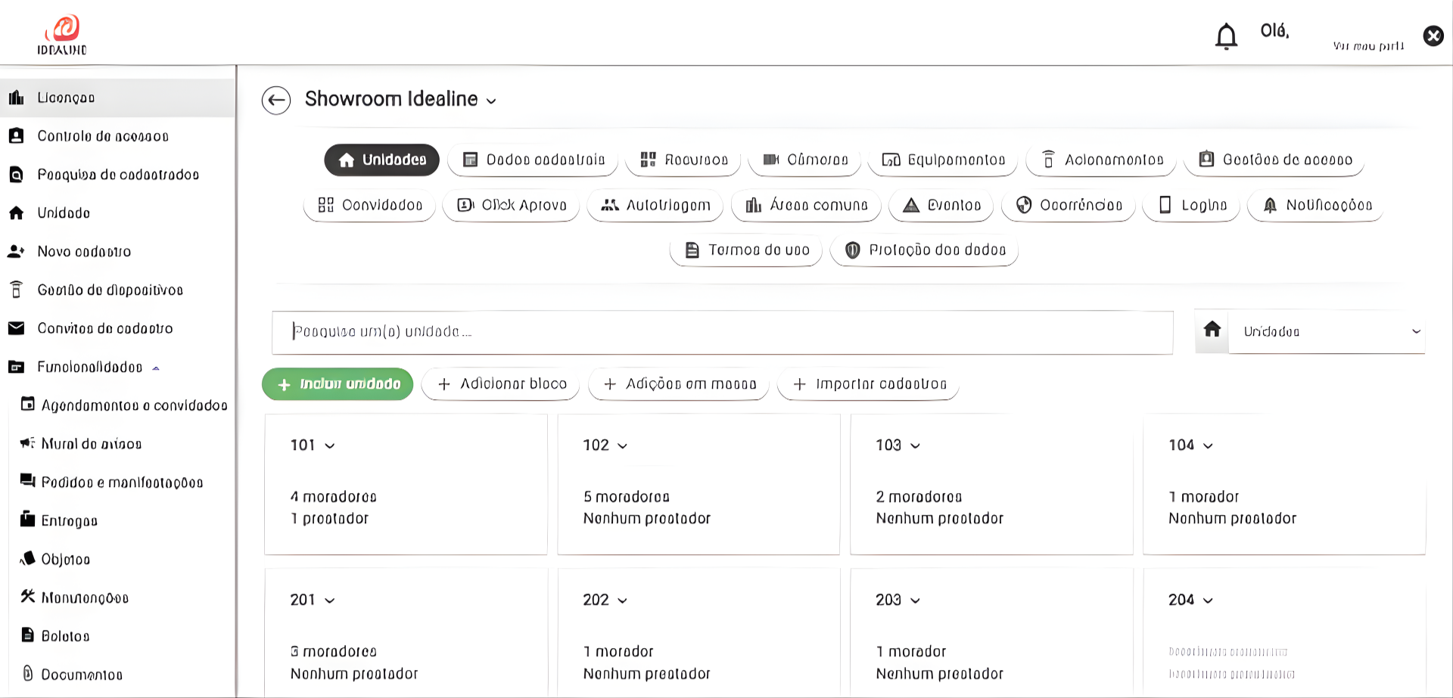The width and height of the screenshot is (1453, 698).
Task: Click the Entregas sidebar icon
Action: (x=26, y=520)
